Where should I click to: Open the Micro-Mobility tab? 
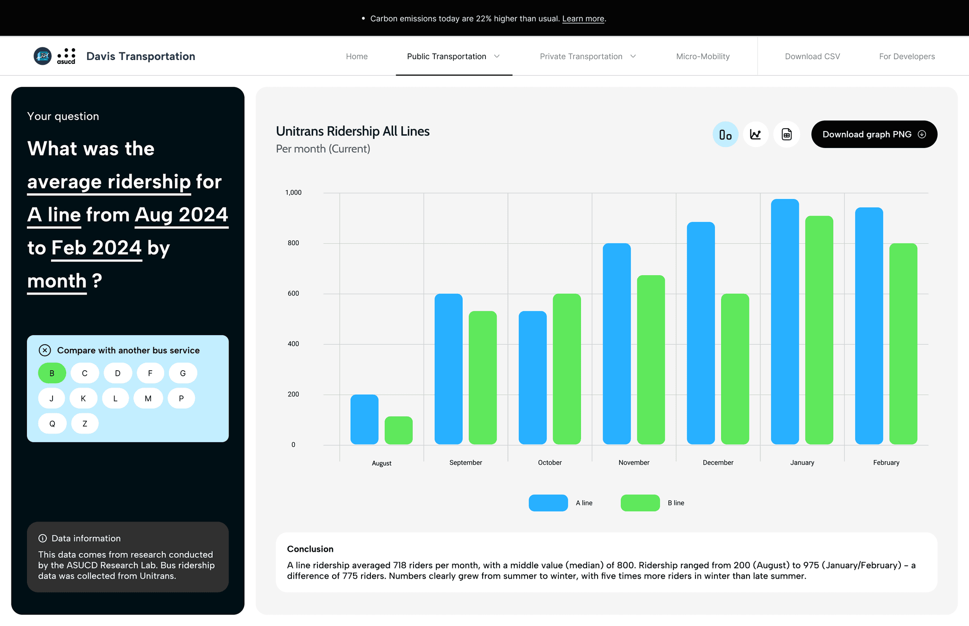coord(703,56)
